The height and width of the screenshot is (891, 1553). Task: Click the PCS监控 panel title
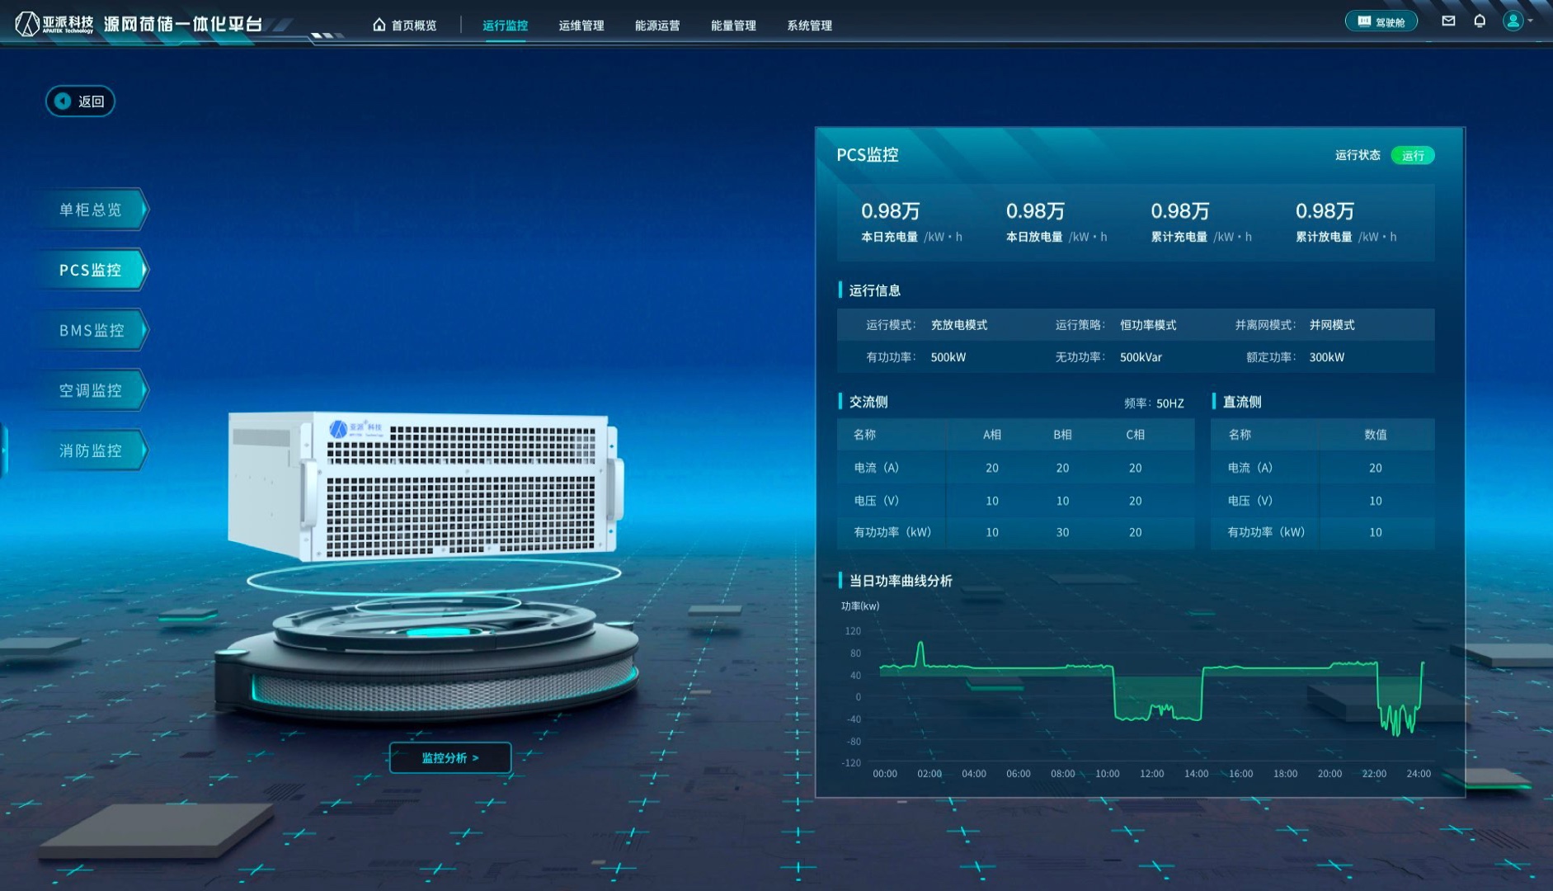[x=868, y=155]
